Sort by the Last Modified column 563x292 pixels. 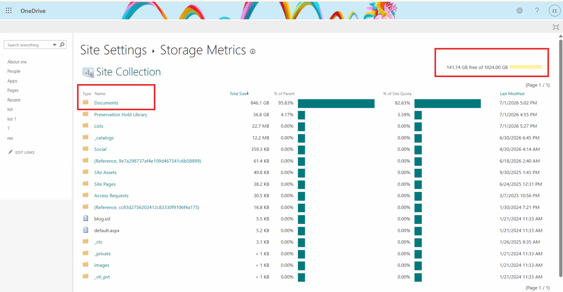(512, 94)
